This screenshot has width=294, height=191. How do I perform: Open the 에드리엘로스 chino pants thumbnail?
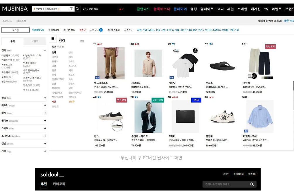pos(111,63)
